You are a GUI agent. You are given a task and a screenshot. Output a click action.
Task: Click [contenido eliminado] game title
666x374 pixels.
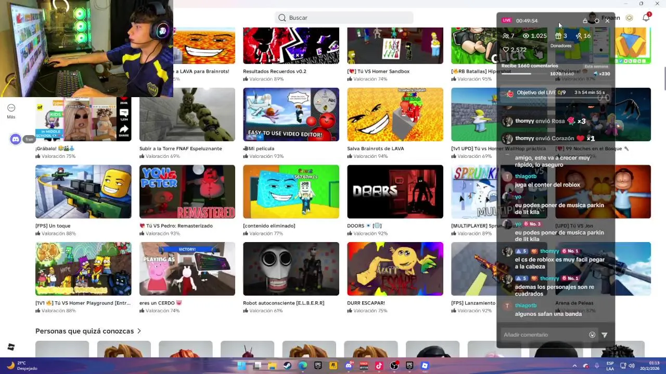(x=269, y=226)
